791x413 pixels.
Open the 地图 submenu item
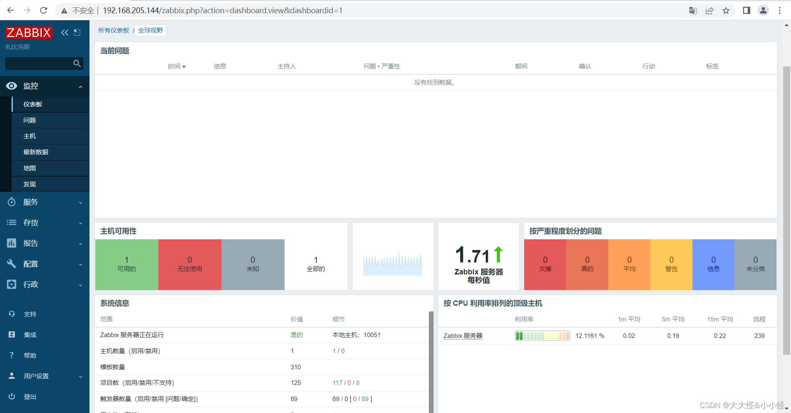[51, 168]
